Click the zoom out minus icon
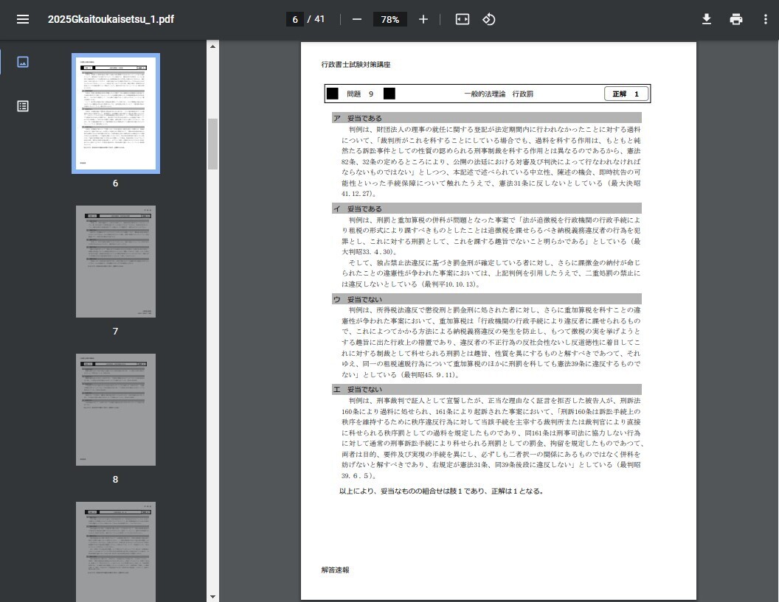The width and height of the screenshot is (779, 602). coord(357,19)
